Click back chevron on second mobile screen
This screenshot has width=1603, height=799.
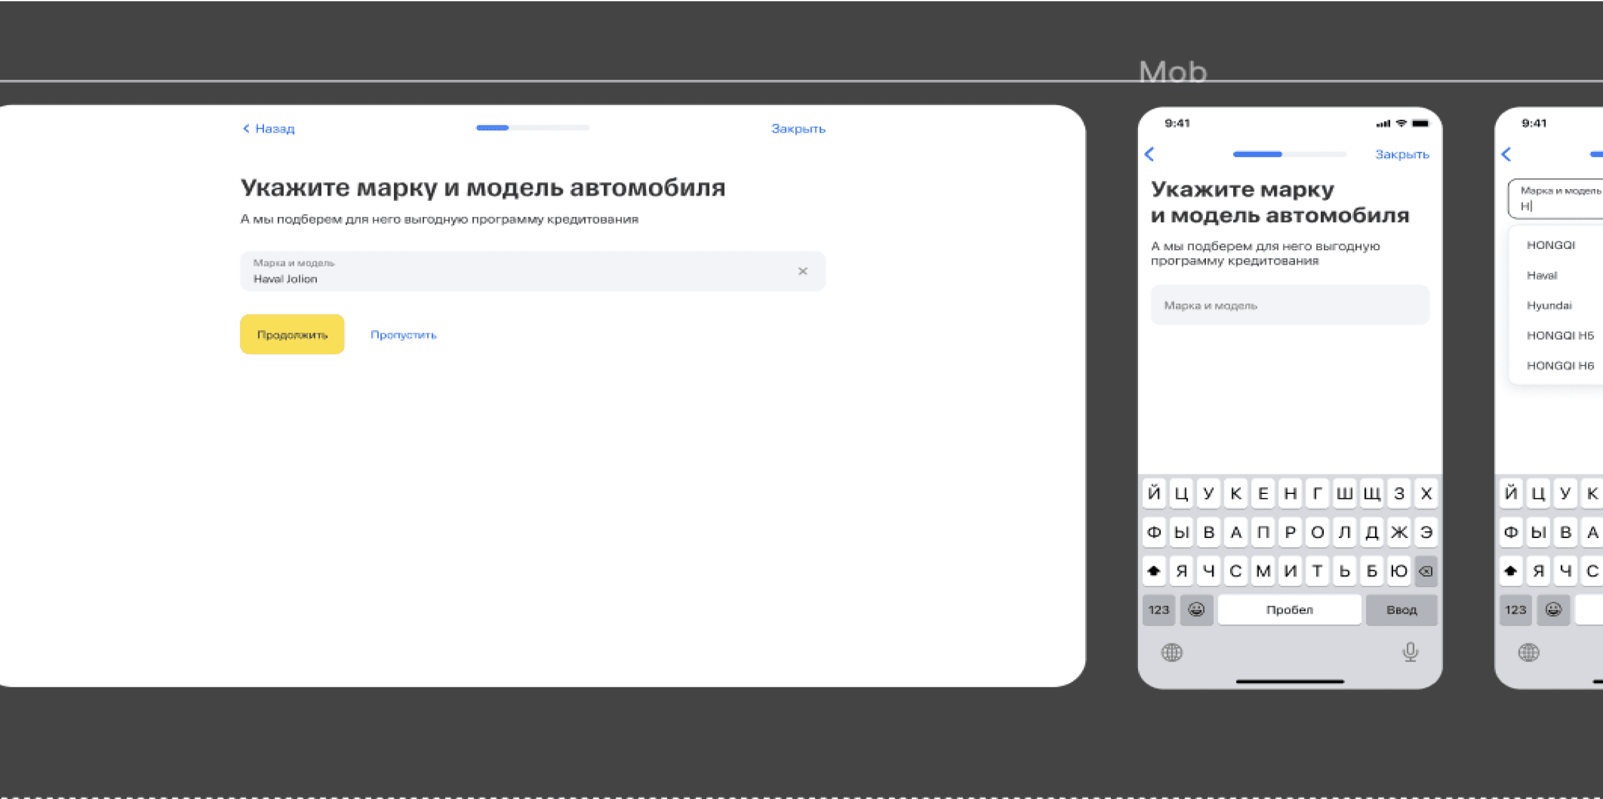1507,154
